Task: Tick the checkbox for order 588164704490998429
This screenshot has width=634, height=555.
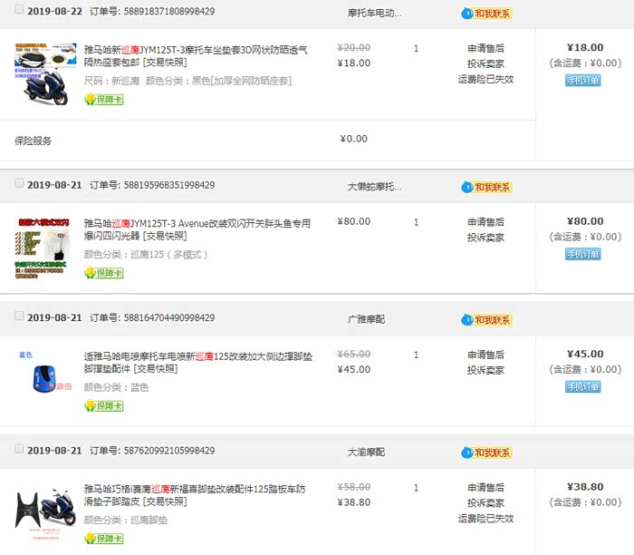Action: tap(19, 316)
